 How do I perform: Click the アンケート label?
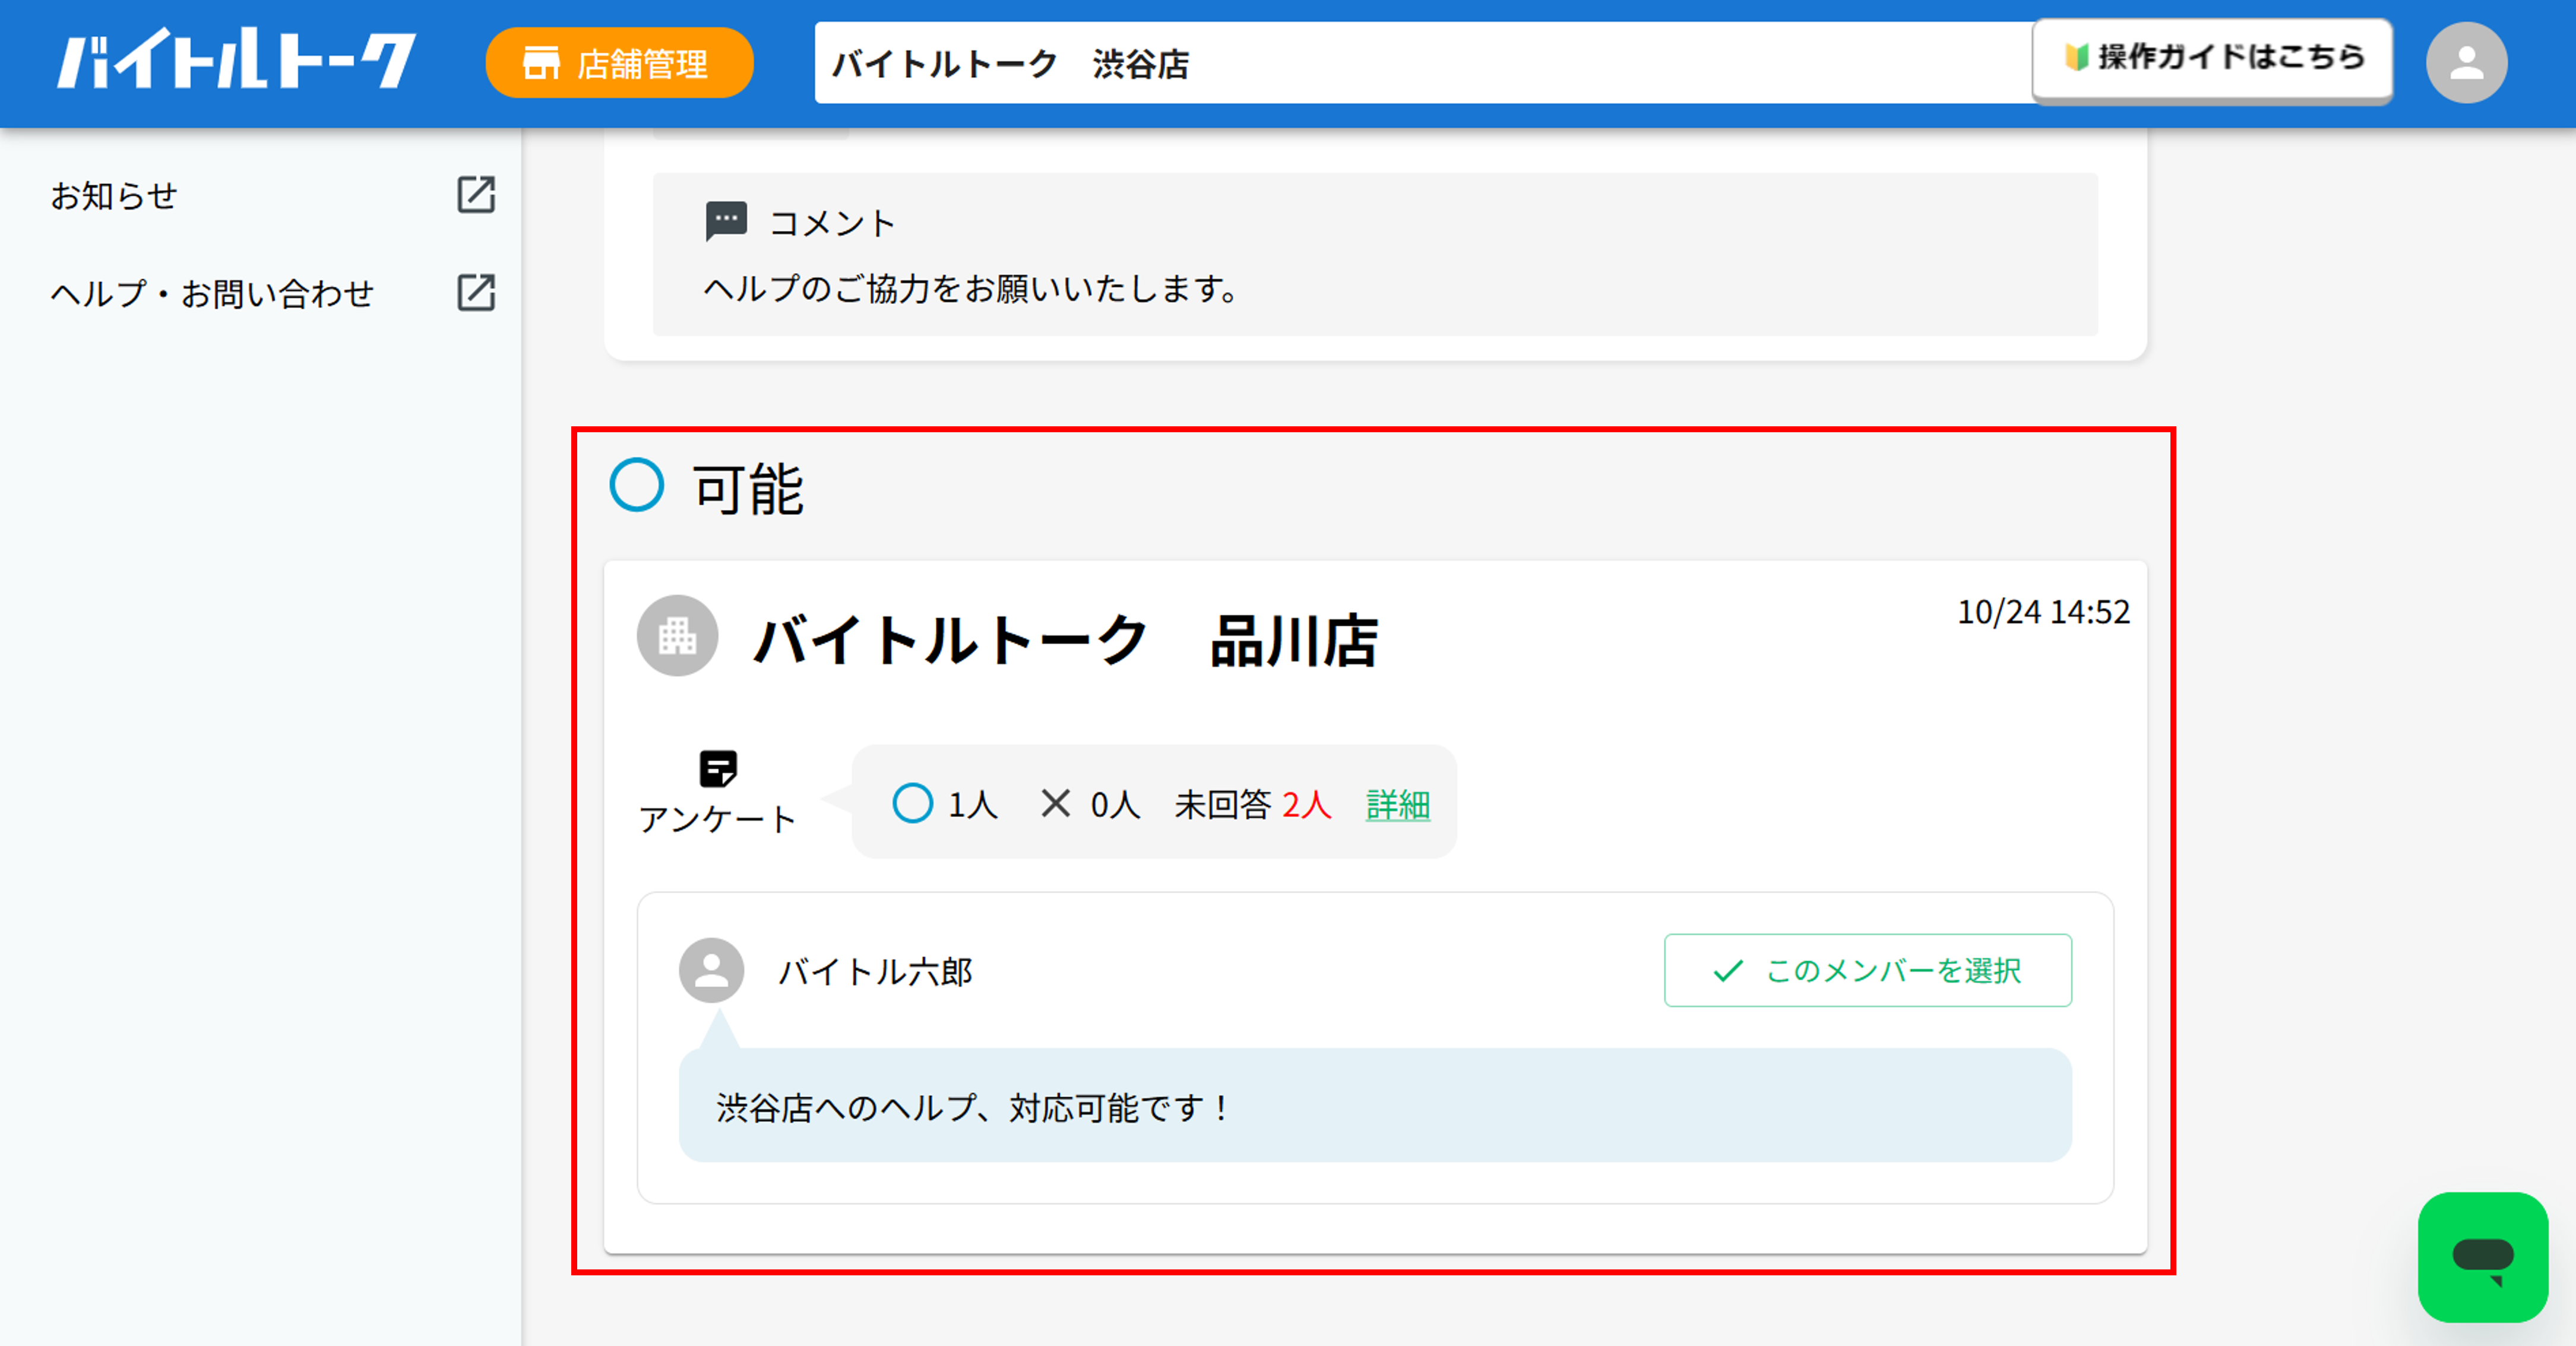coord(717,819)
